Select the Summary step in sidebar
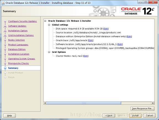The width and height of the screenshot is (159, 120). pos(13,68)
